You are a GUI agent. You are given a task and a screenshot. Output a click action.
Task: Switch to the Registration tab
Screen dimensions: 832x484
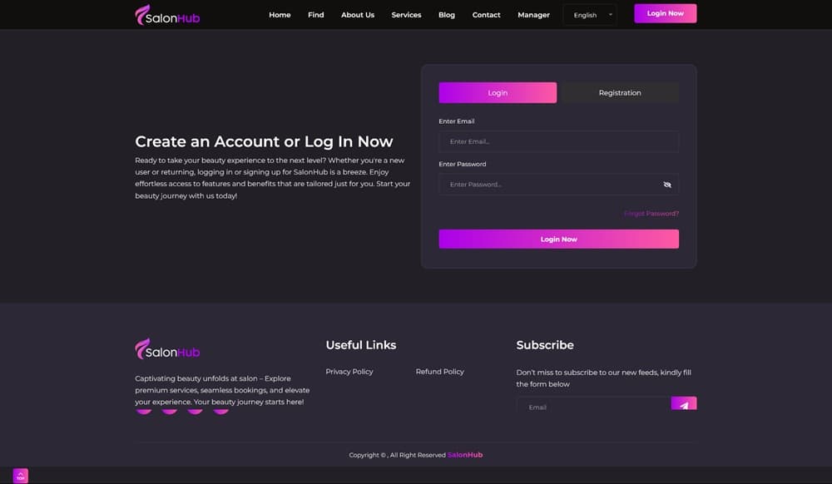point(620,92)
